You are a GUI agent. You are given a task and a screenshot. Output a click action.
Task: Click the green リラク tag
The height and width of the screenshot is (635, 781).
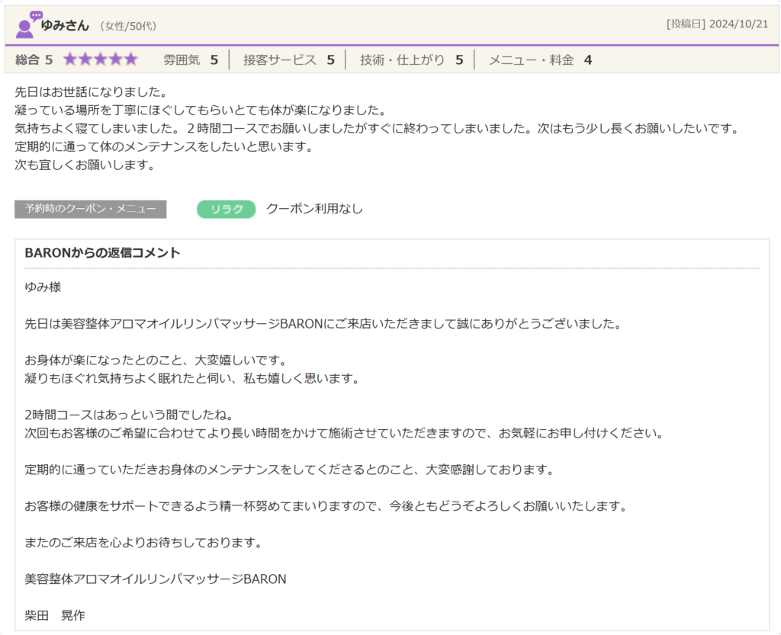(x=226, y=209)
